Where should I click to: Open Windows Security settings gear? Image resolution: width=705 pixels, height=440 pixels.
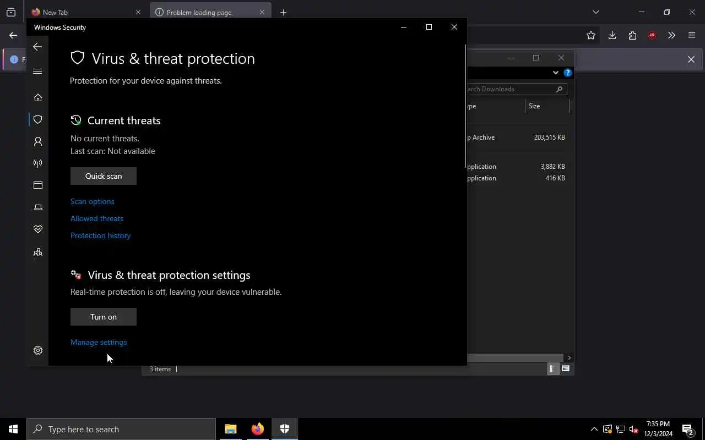[x=38, y=350]
